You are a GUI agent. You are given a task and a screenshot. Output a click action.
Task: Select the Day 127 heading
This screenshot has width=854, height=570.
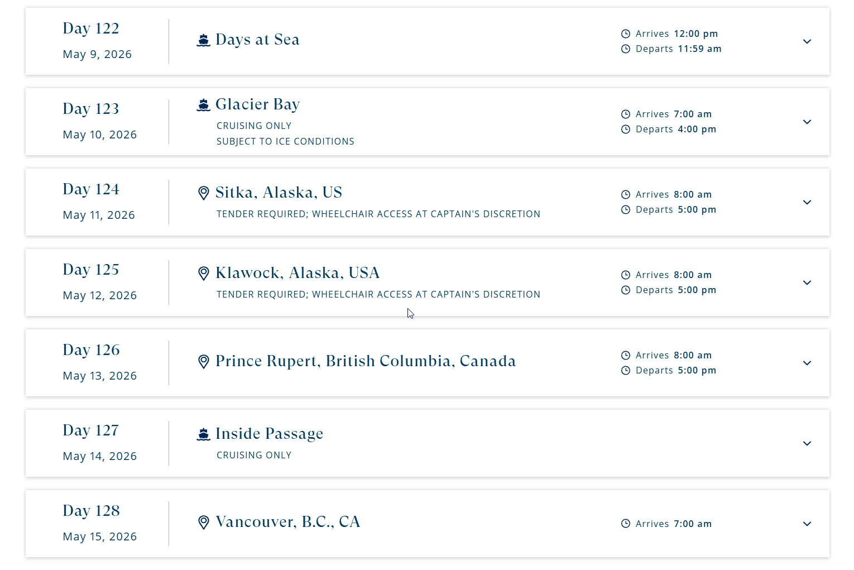click(x=91, y=430)
